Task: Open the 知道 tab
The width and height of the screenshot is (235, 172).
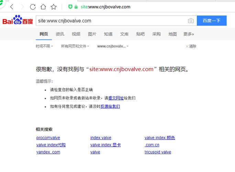Action: pyautogui.click(x=108, y=34)
